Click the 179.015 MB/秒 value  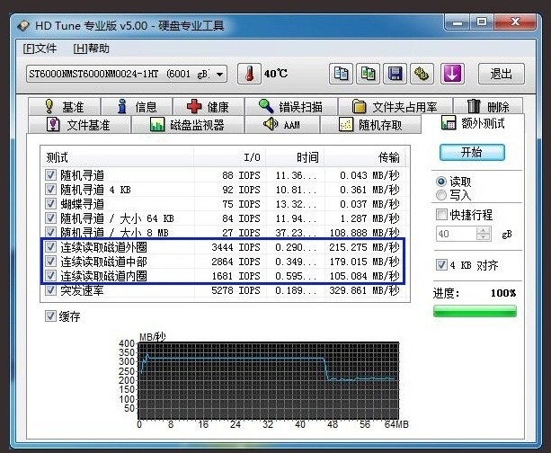(x=364, y=262)
